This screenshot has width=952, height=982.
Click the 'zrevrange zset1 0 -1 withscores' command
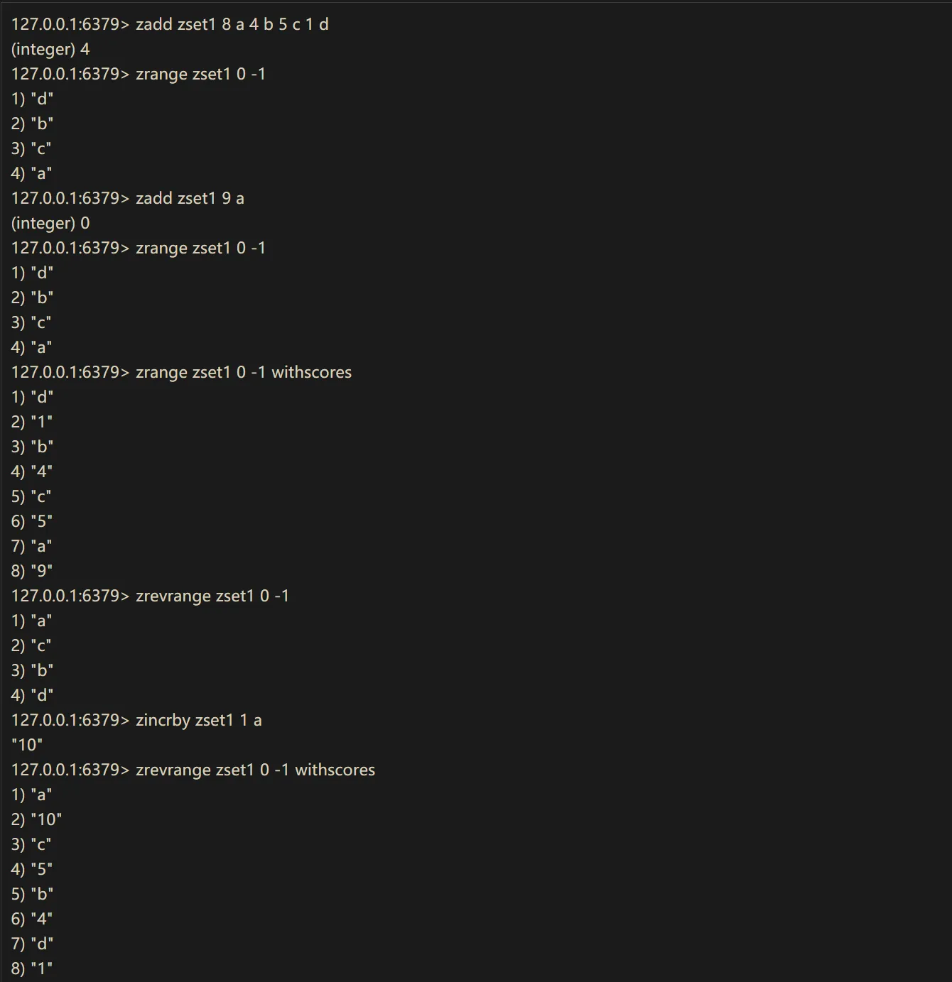[255, 770]
